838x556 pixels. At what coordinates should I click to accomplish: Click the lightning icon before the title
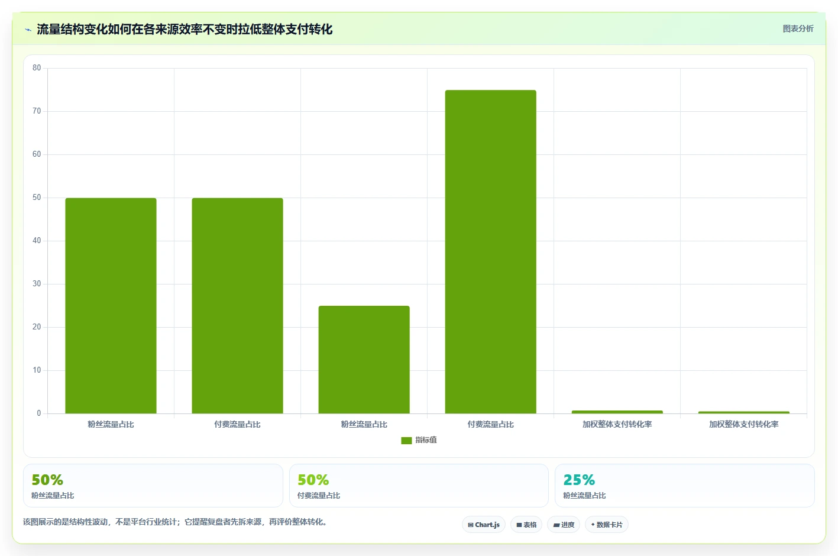[28, 30]
